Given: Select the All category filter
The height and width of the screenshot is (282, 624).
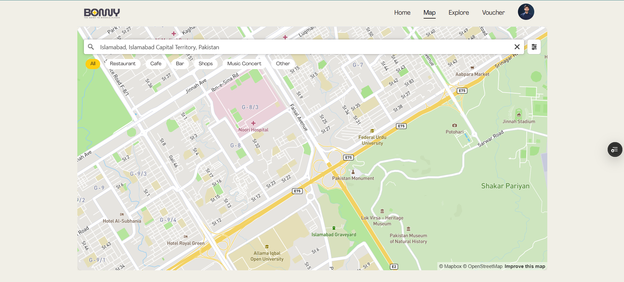Looking at the screenshot, I should tap(93, 64).
